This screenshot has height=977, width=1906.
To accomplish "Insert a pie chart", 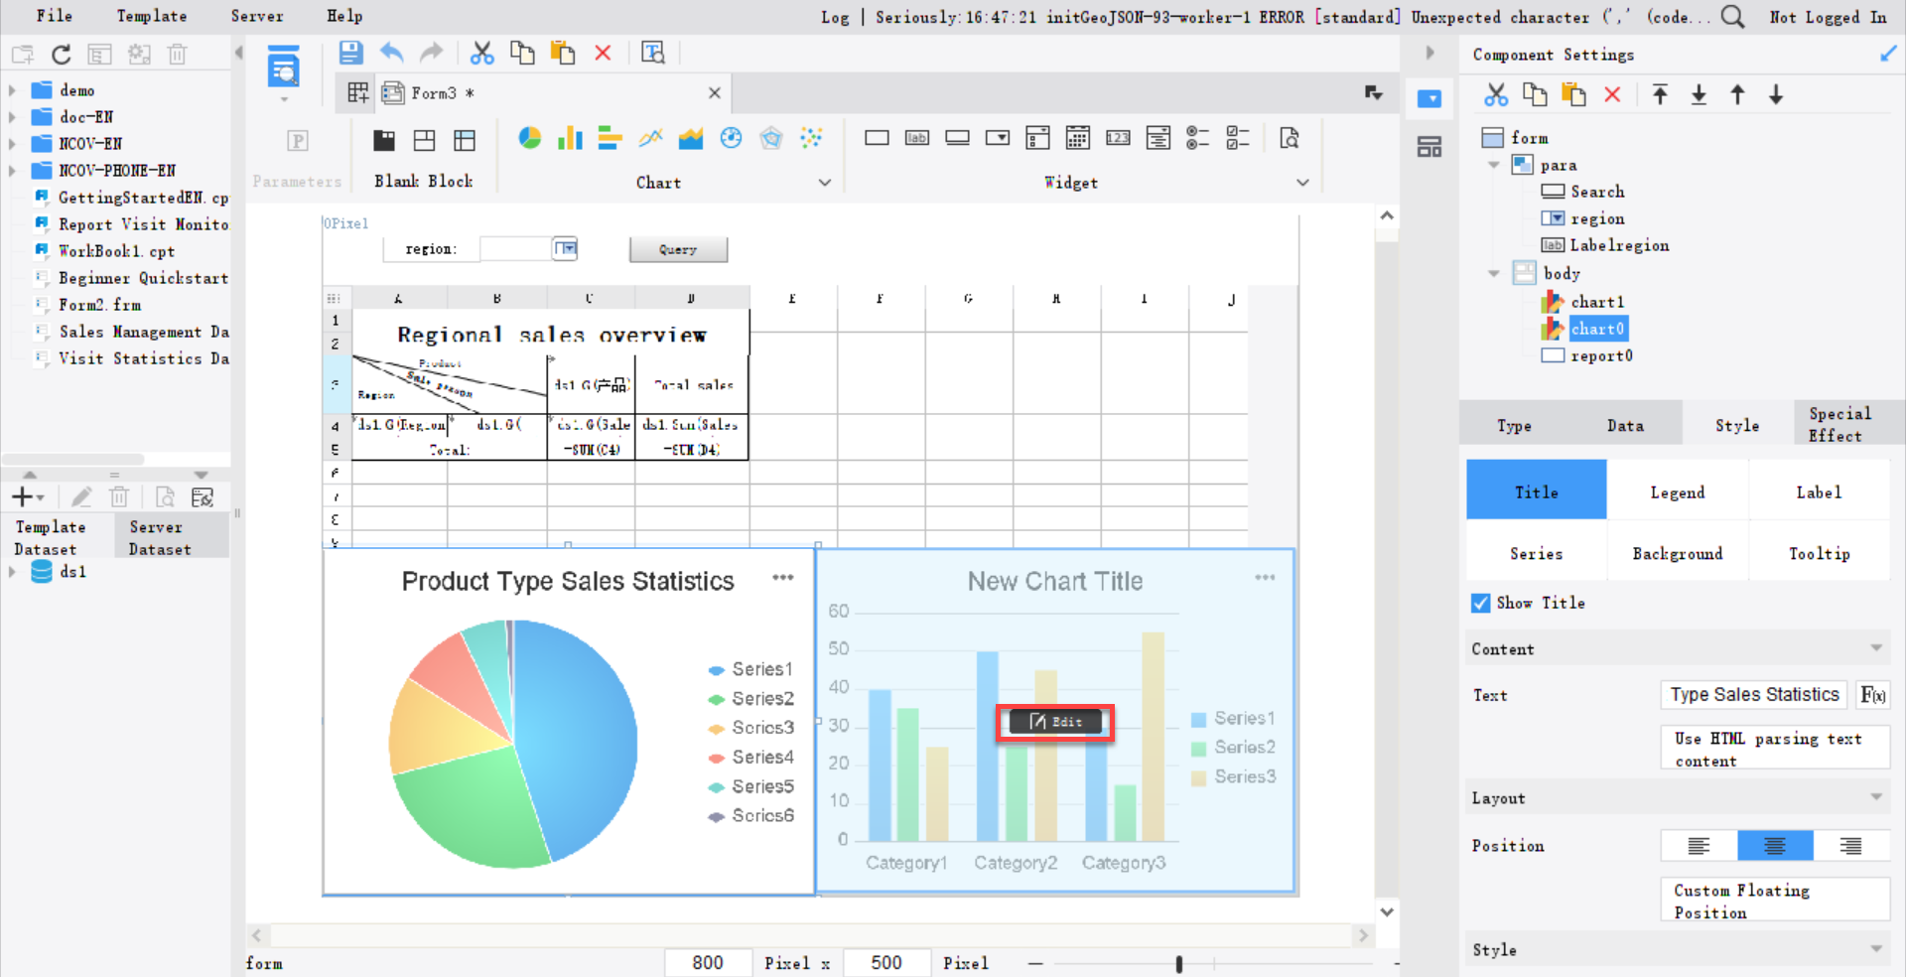I will [x=530, y=138].
